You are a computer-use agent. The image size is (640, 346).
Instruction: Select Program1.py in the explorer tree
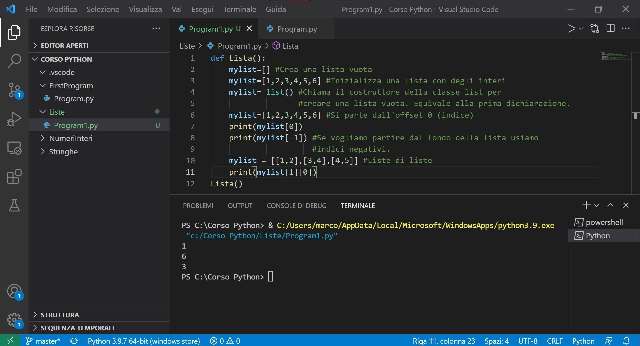[76, 125]
